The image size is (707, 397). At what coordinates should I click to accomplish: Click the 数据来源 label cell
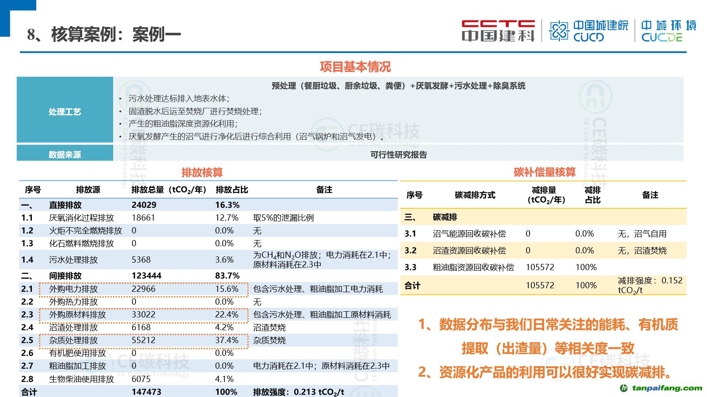(x=65, y=154)
